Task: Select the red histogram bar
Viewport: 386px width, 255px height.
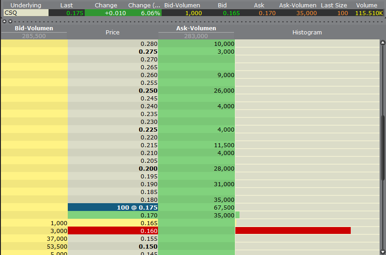Action: pyautogui.click(x=293, y=231)
